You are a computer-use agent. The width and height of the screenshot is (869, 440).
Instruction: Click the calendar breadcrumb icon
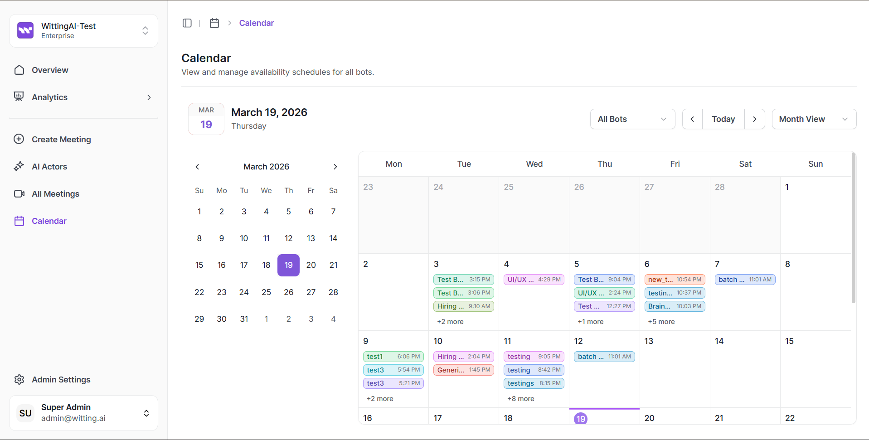point(214,23)
